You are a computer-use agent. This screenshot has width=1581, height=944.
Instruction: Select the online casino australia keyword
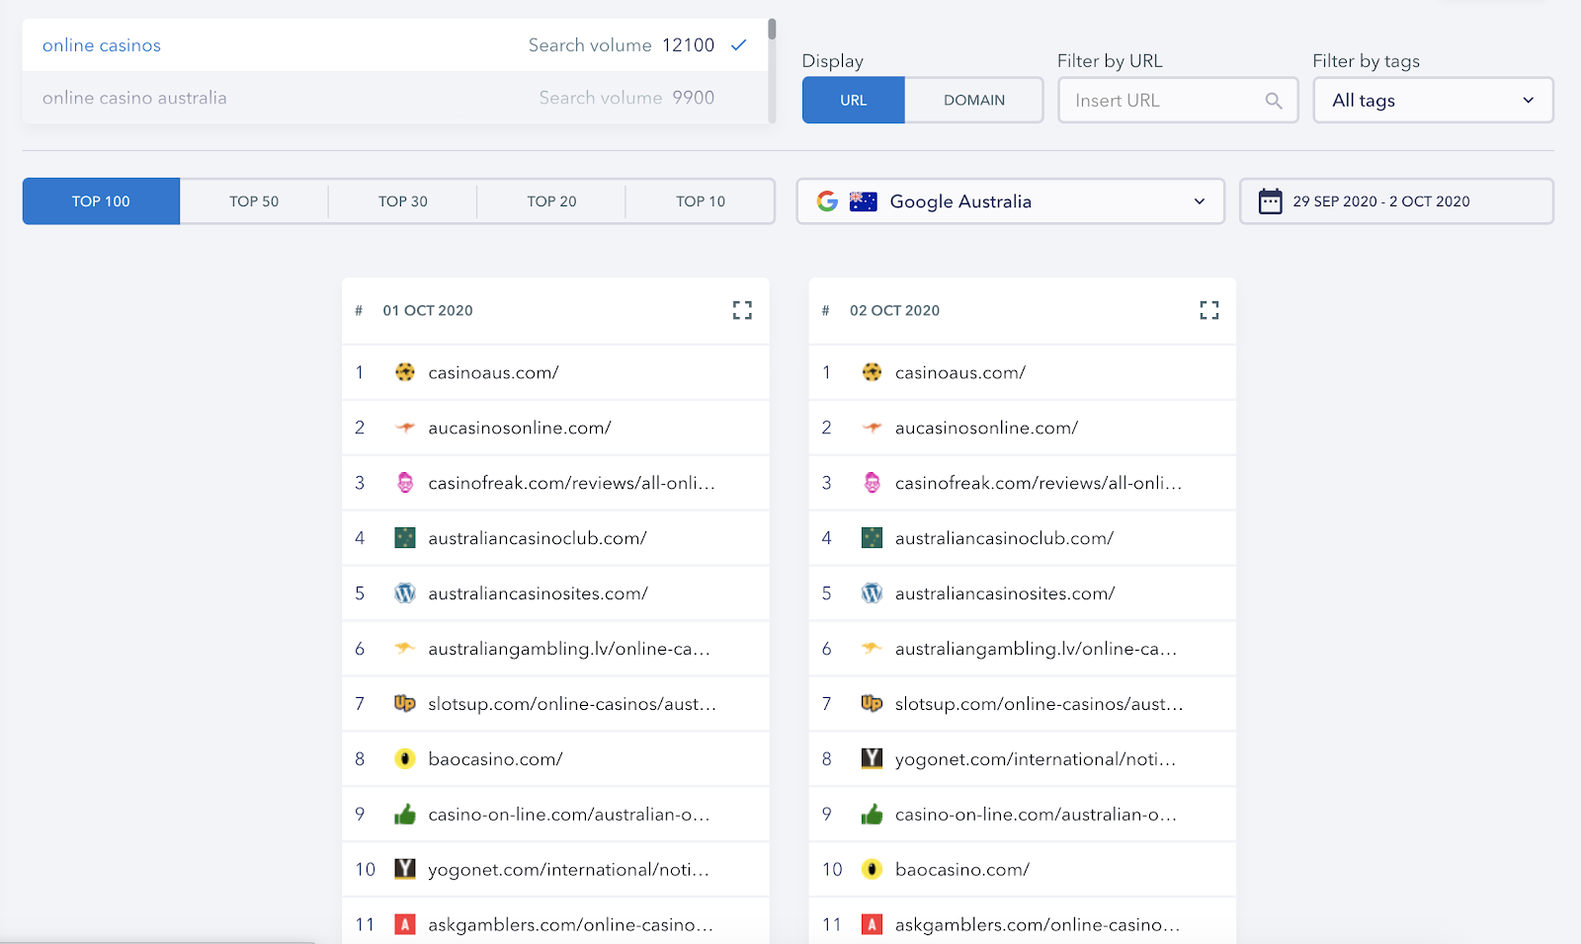395,98
